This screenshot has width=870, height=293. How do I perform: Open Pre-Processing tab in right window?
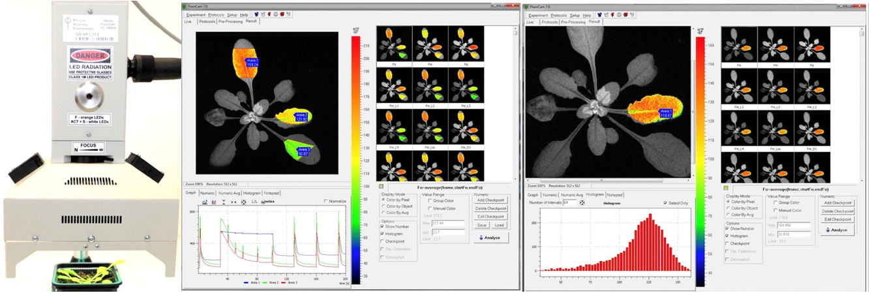(573, 22)
